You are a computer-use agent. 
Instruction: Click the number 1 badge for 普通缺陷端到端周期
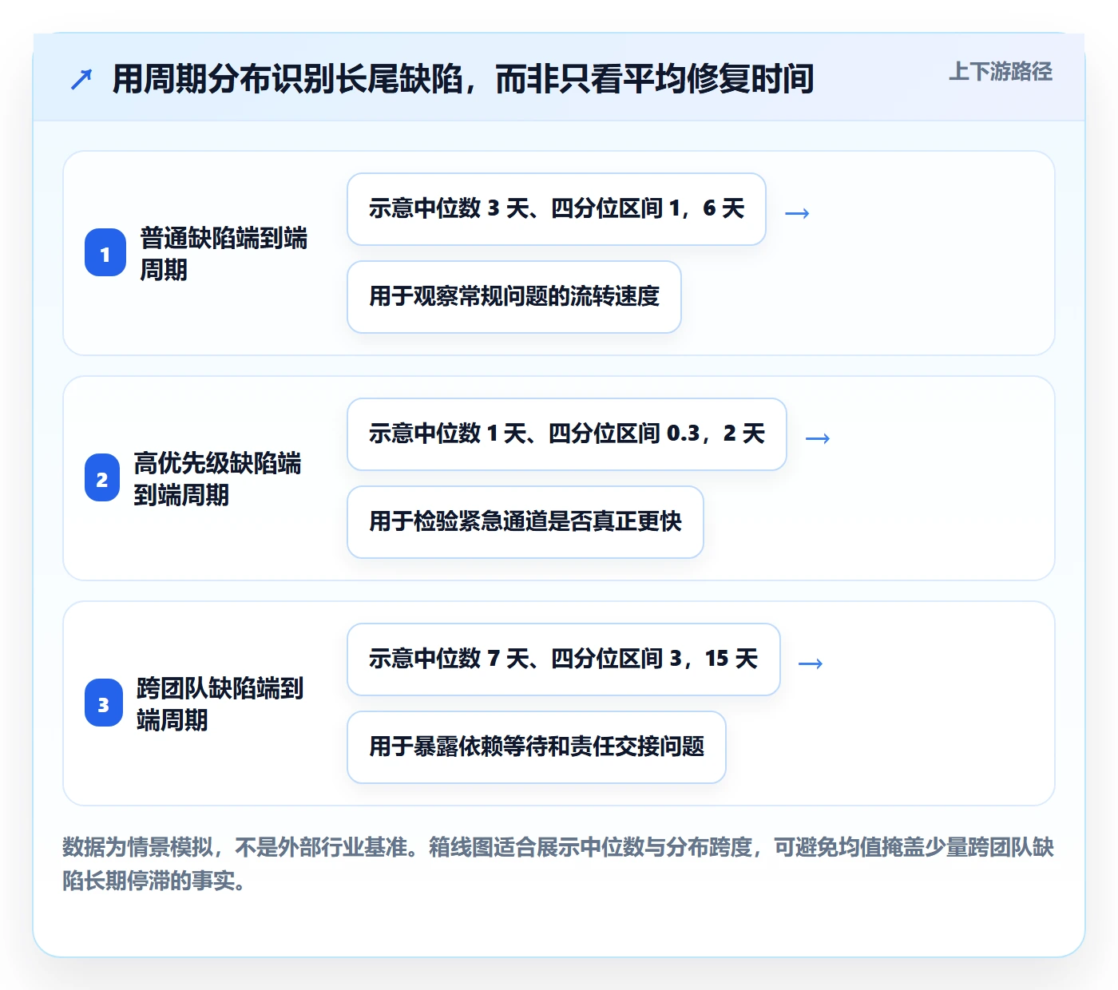[105, 253]
